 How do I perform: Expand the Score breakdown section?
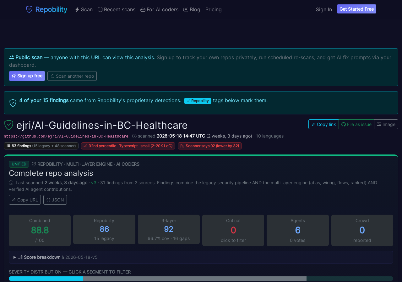(x=201, y=257)
